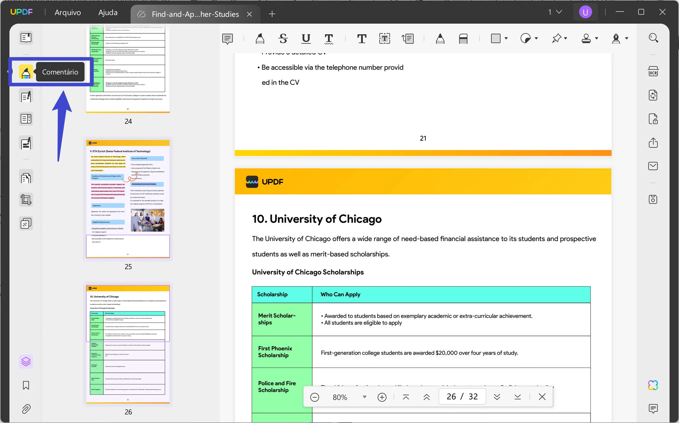This screenshot has height=423, width=679.
Task: Click the zoom in button at bottom toolbar
Action: point(382,397)
